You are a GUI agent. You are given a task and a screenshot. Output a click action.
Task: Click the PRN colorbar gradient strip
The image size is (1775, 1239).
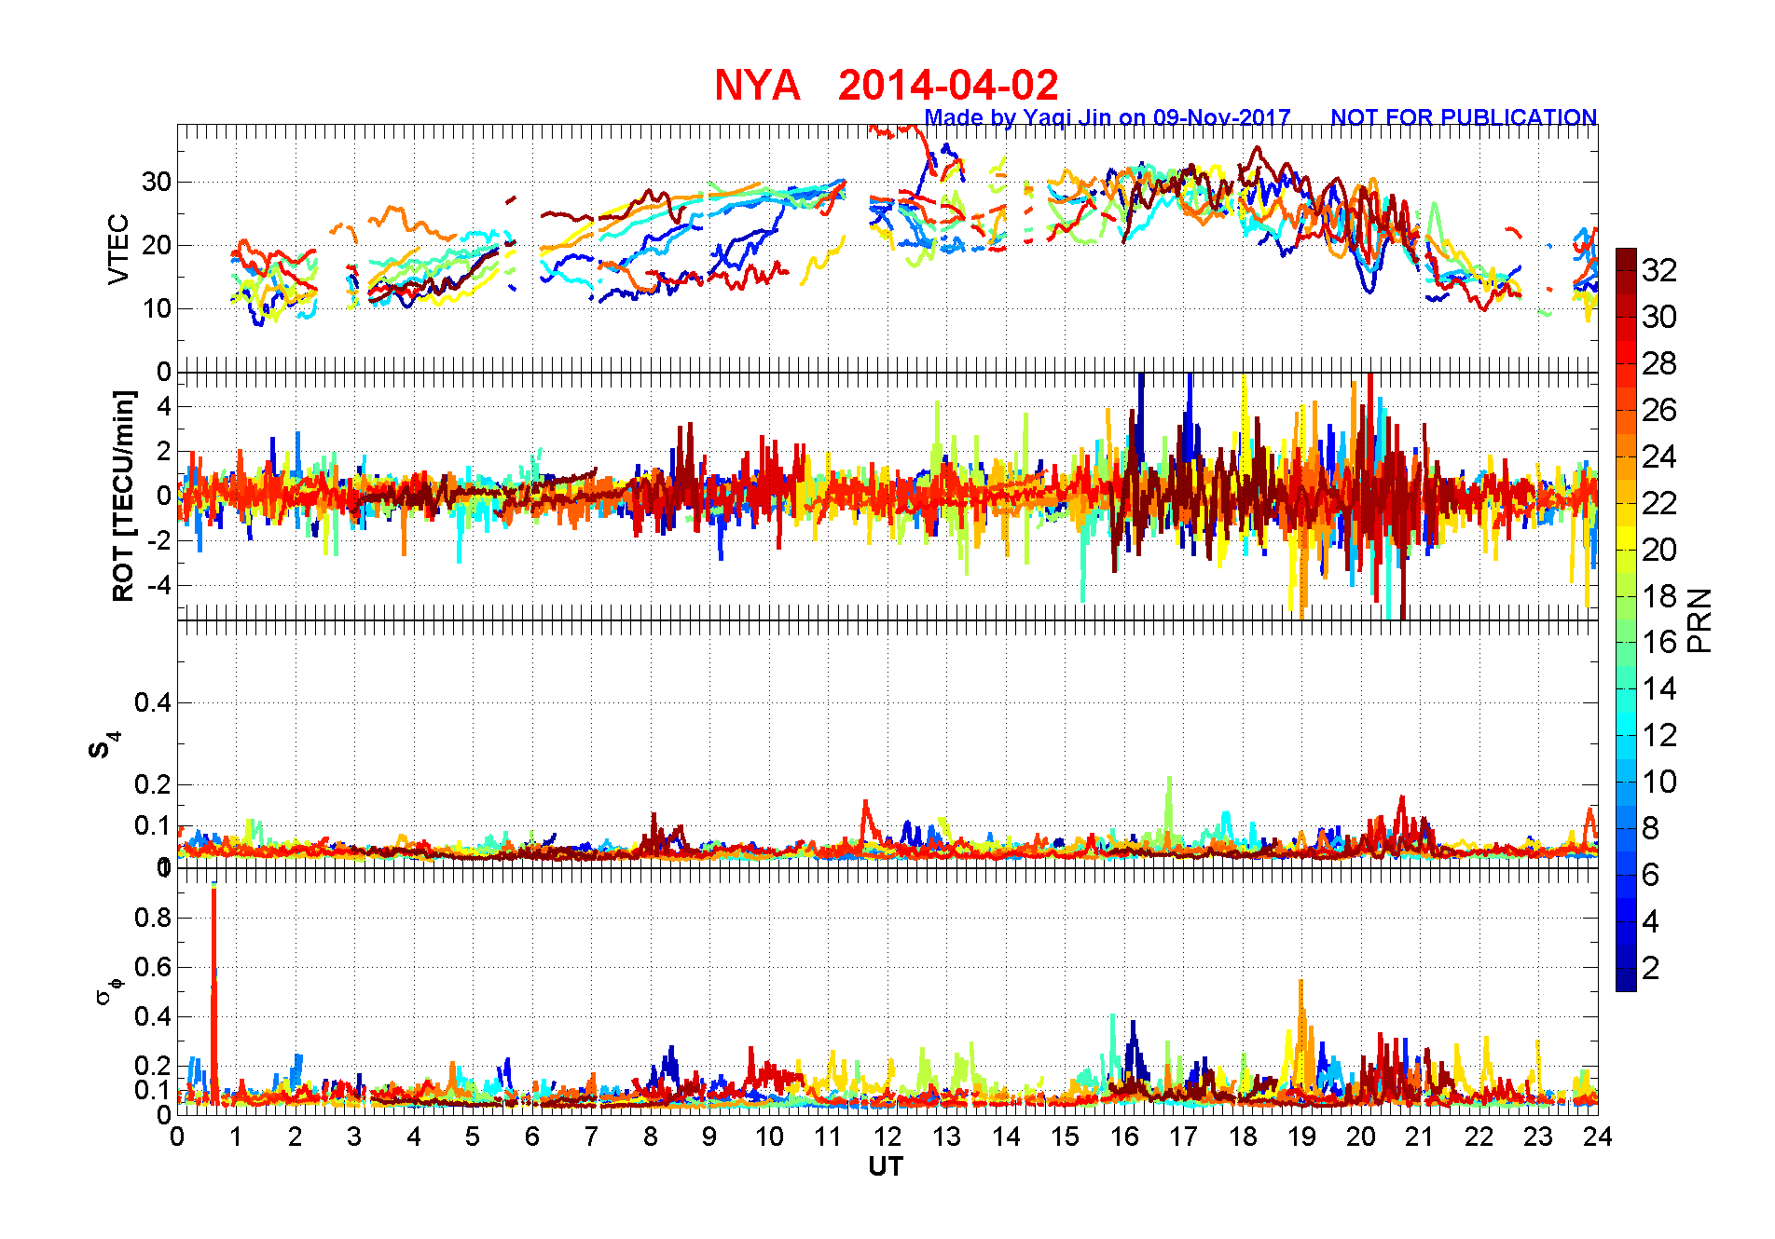click(1626, 619)
